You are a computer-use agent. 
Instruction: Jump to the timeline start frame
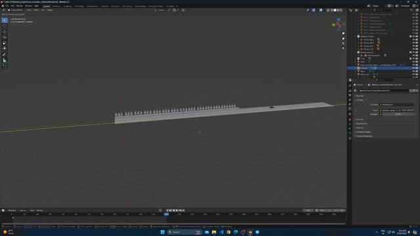tap(167, 210)
